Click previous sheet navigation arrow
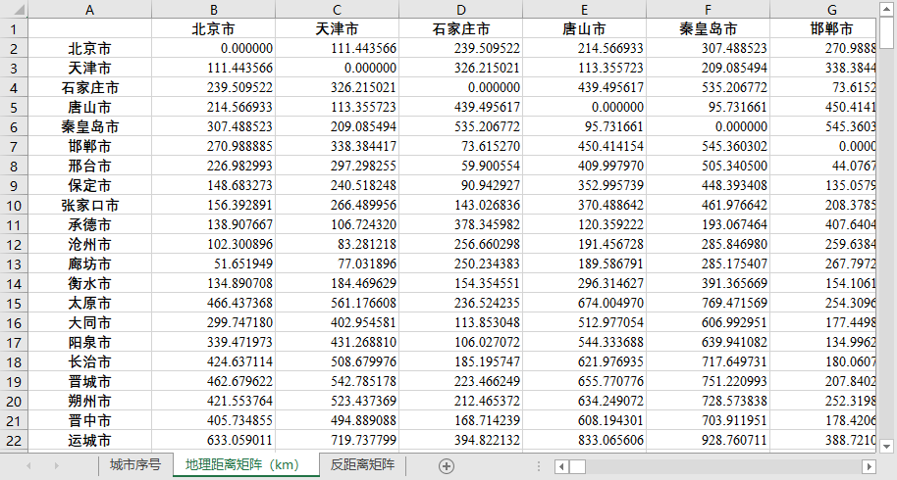897x480 pixels. click(28, 466)
